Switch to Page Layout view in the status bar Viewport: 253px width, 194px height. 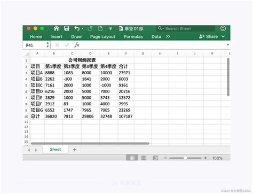pos(144,158)
